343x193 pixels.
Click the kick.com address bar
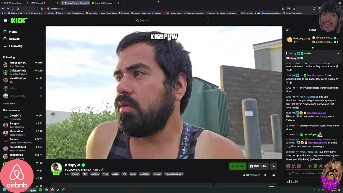pyautogui.click(x=161, y=9)
